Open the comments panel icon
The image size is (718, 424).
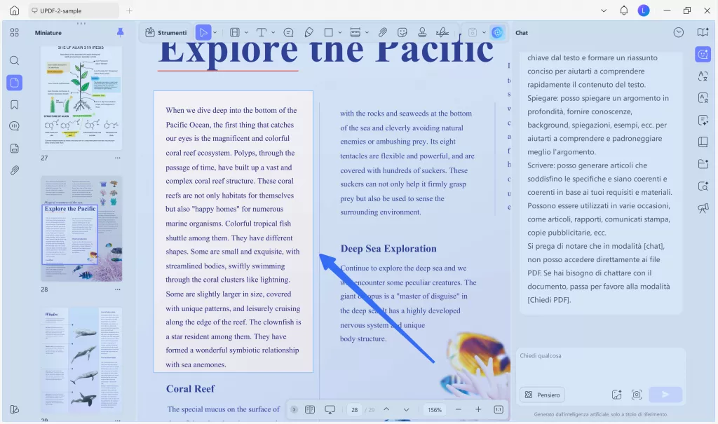[14, 126]
